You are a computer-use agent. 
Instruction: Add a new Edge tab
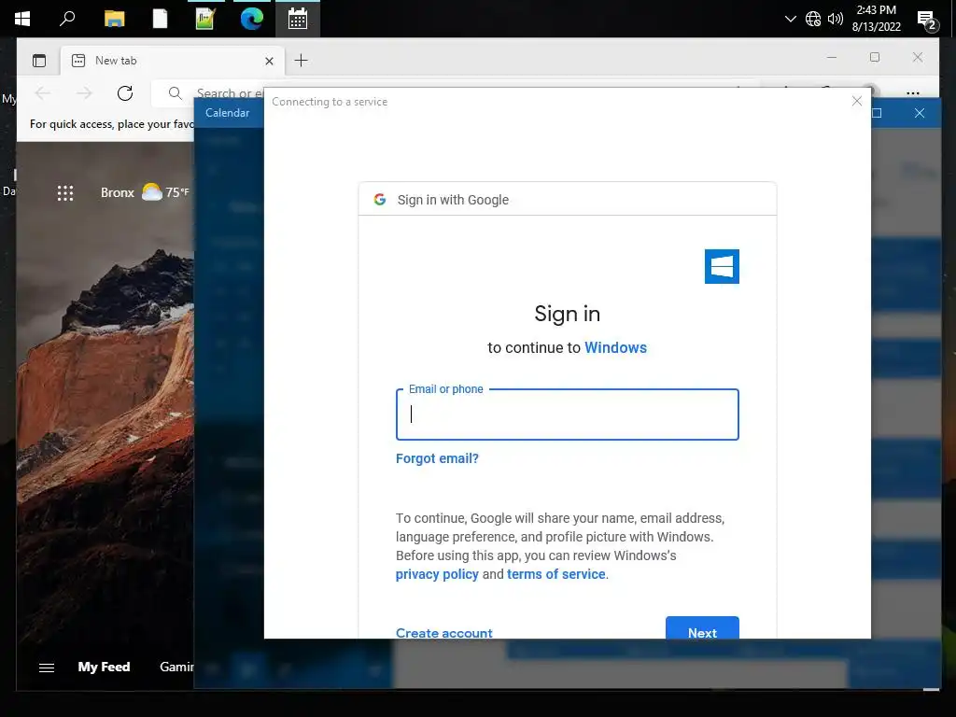[302, 61]
